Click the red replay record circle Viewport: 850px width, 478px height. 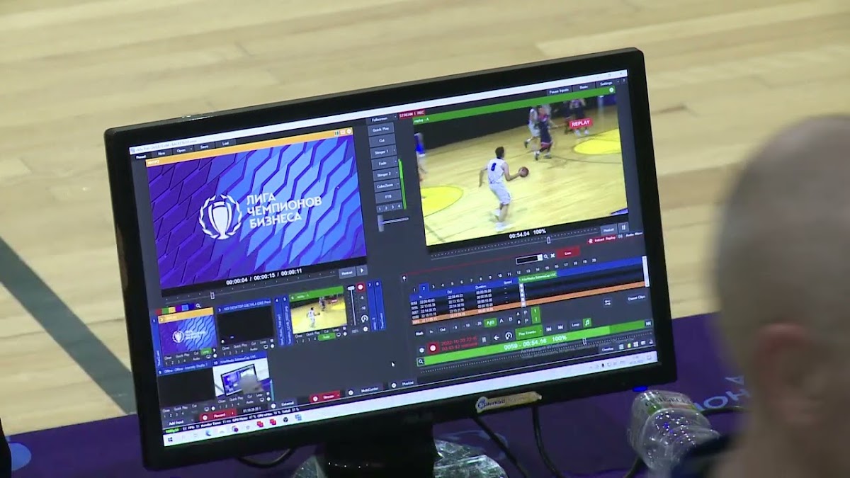click(x=433, y=348)
